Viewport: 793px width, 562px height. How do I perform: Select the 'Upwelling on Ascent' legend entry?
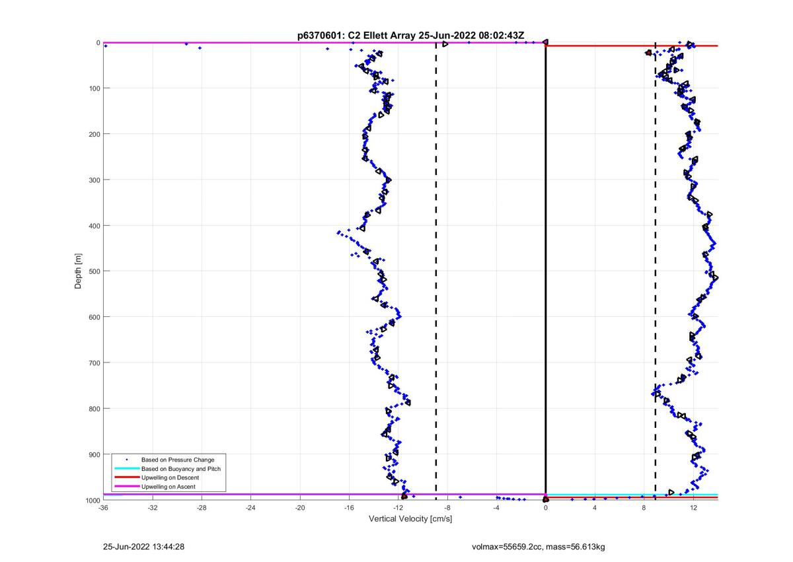tap(169, 487)
